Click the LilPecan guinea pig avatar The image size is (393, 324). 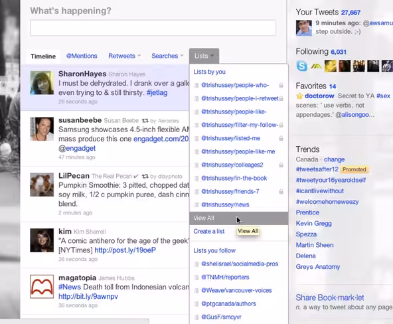pyautogui.click(x=42, y=185)
